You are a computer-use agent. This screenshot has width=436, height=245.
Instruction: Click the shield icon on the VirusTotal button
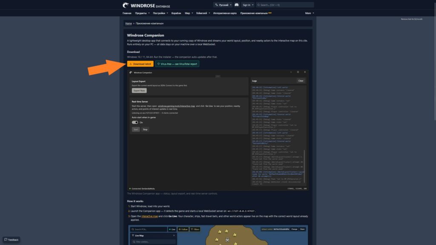[x=158, y=64]
